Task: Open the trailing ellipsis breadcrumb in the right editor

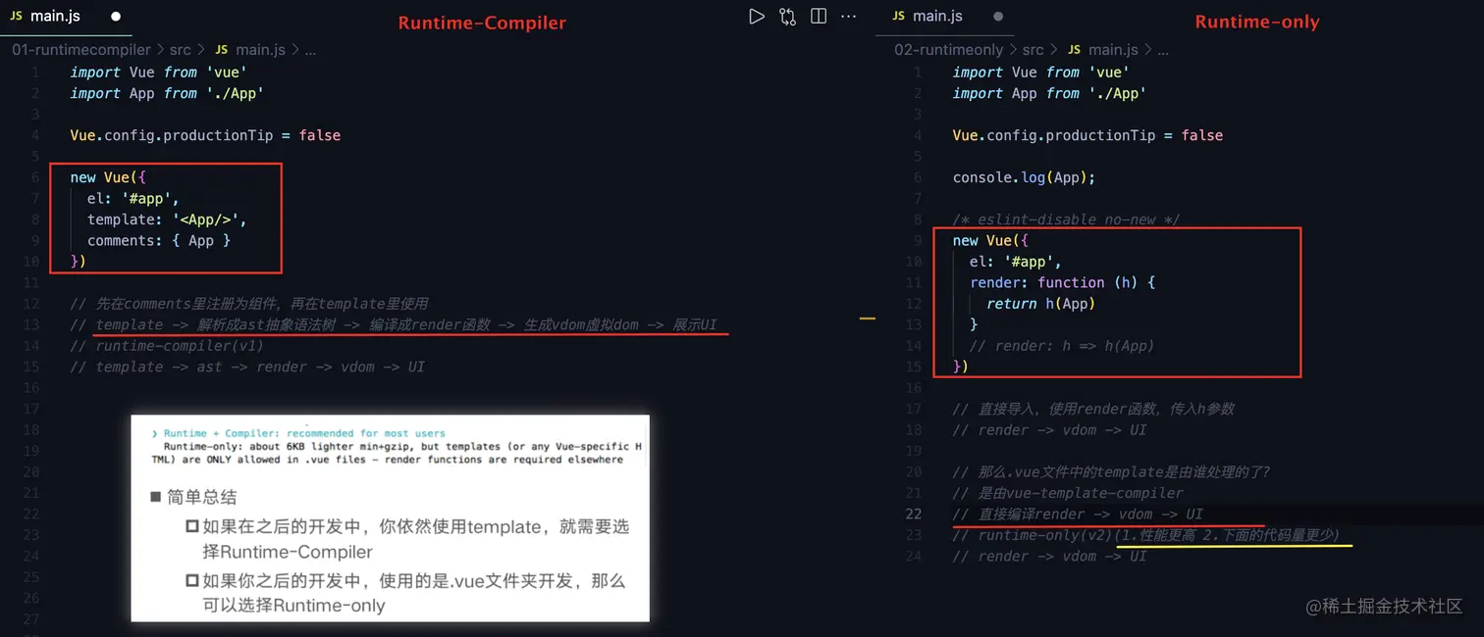Action: tap(1164, 49)
